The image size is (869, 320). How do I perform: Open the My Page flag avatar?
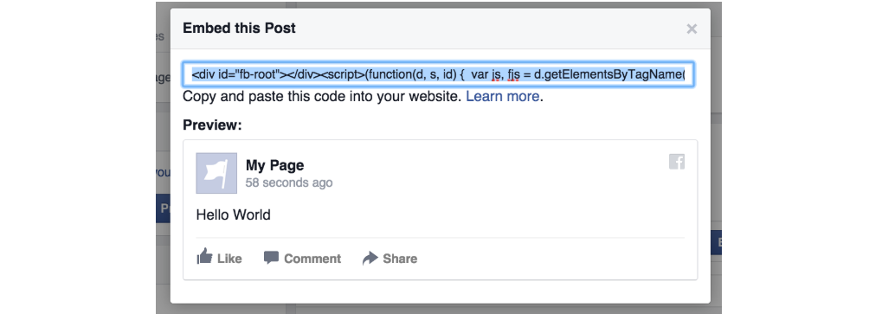[x=216, y=173]
